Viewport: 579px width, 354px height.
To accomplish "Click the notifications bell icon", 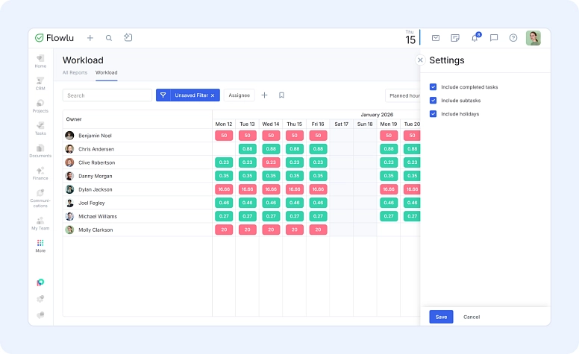I will pyautogui.click(x=475, y=38).
